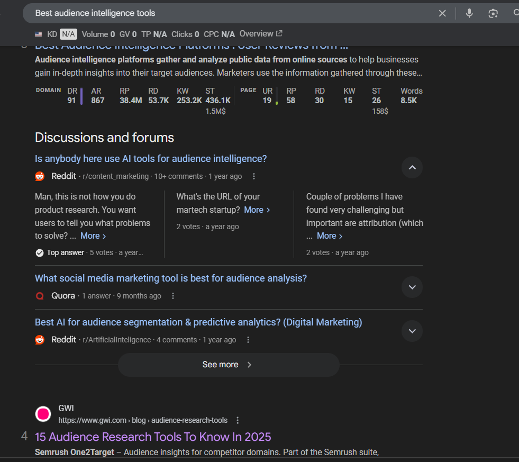
Task: Click domain AR value 867
Action: [98, 101]
